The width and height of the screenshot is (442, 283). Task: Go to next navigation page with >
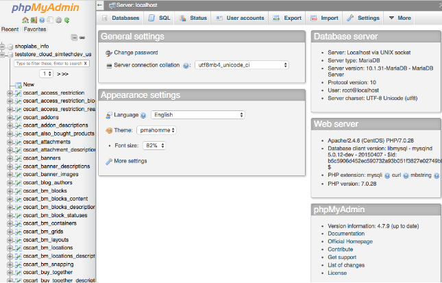(x=59, y=74)
